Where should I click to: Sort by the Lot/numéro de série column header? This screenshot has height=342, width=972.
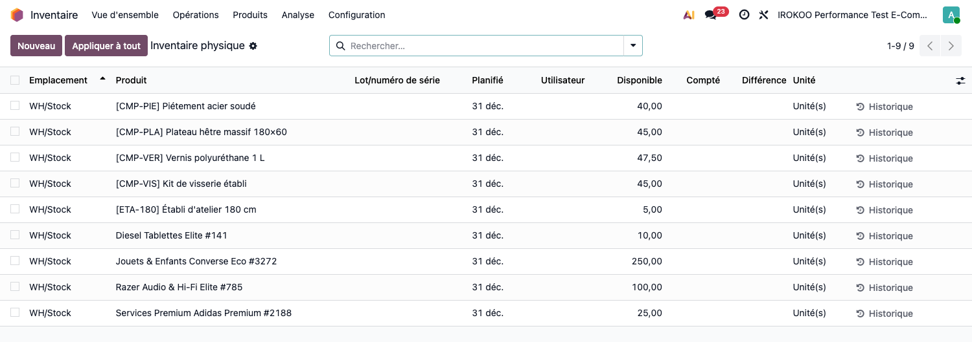point(397,80)
